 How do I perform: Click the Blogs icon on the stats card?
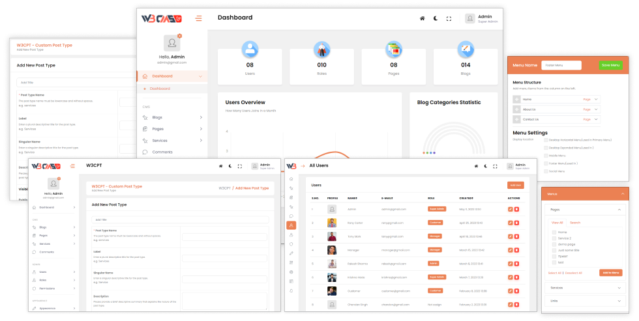coord(466,49)
